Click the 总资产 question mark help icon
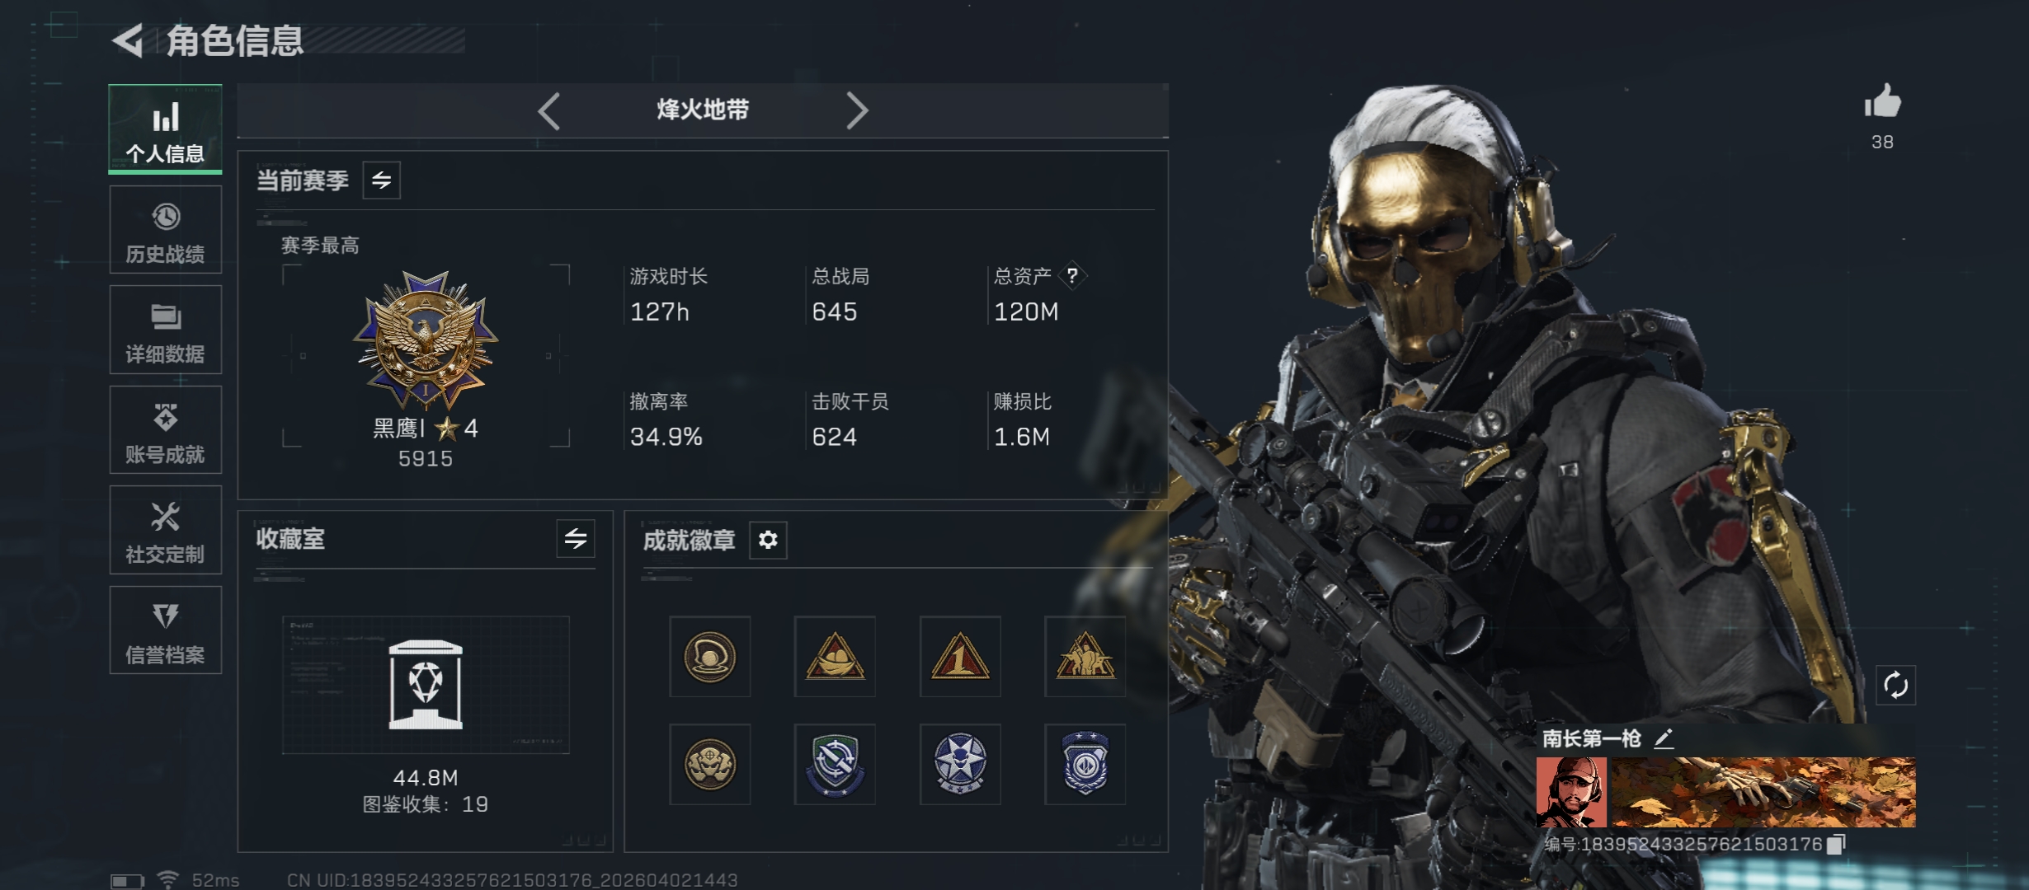Viewport: 2029px width, 890px height. [x=1072, y=275]
